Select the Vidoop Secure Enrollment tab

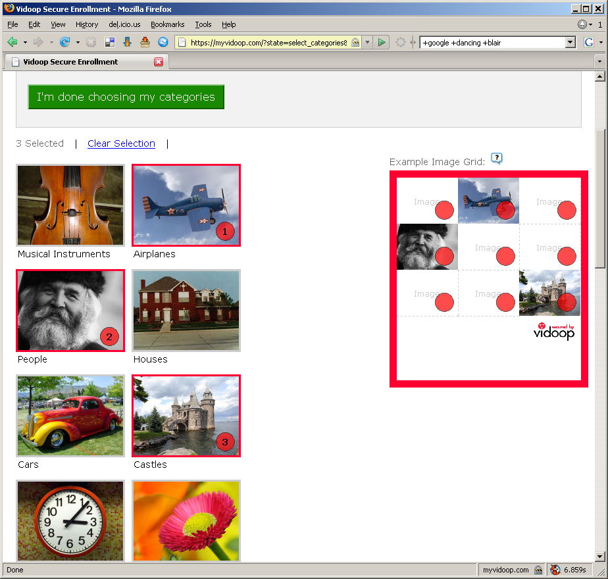tap(86, 62)
